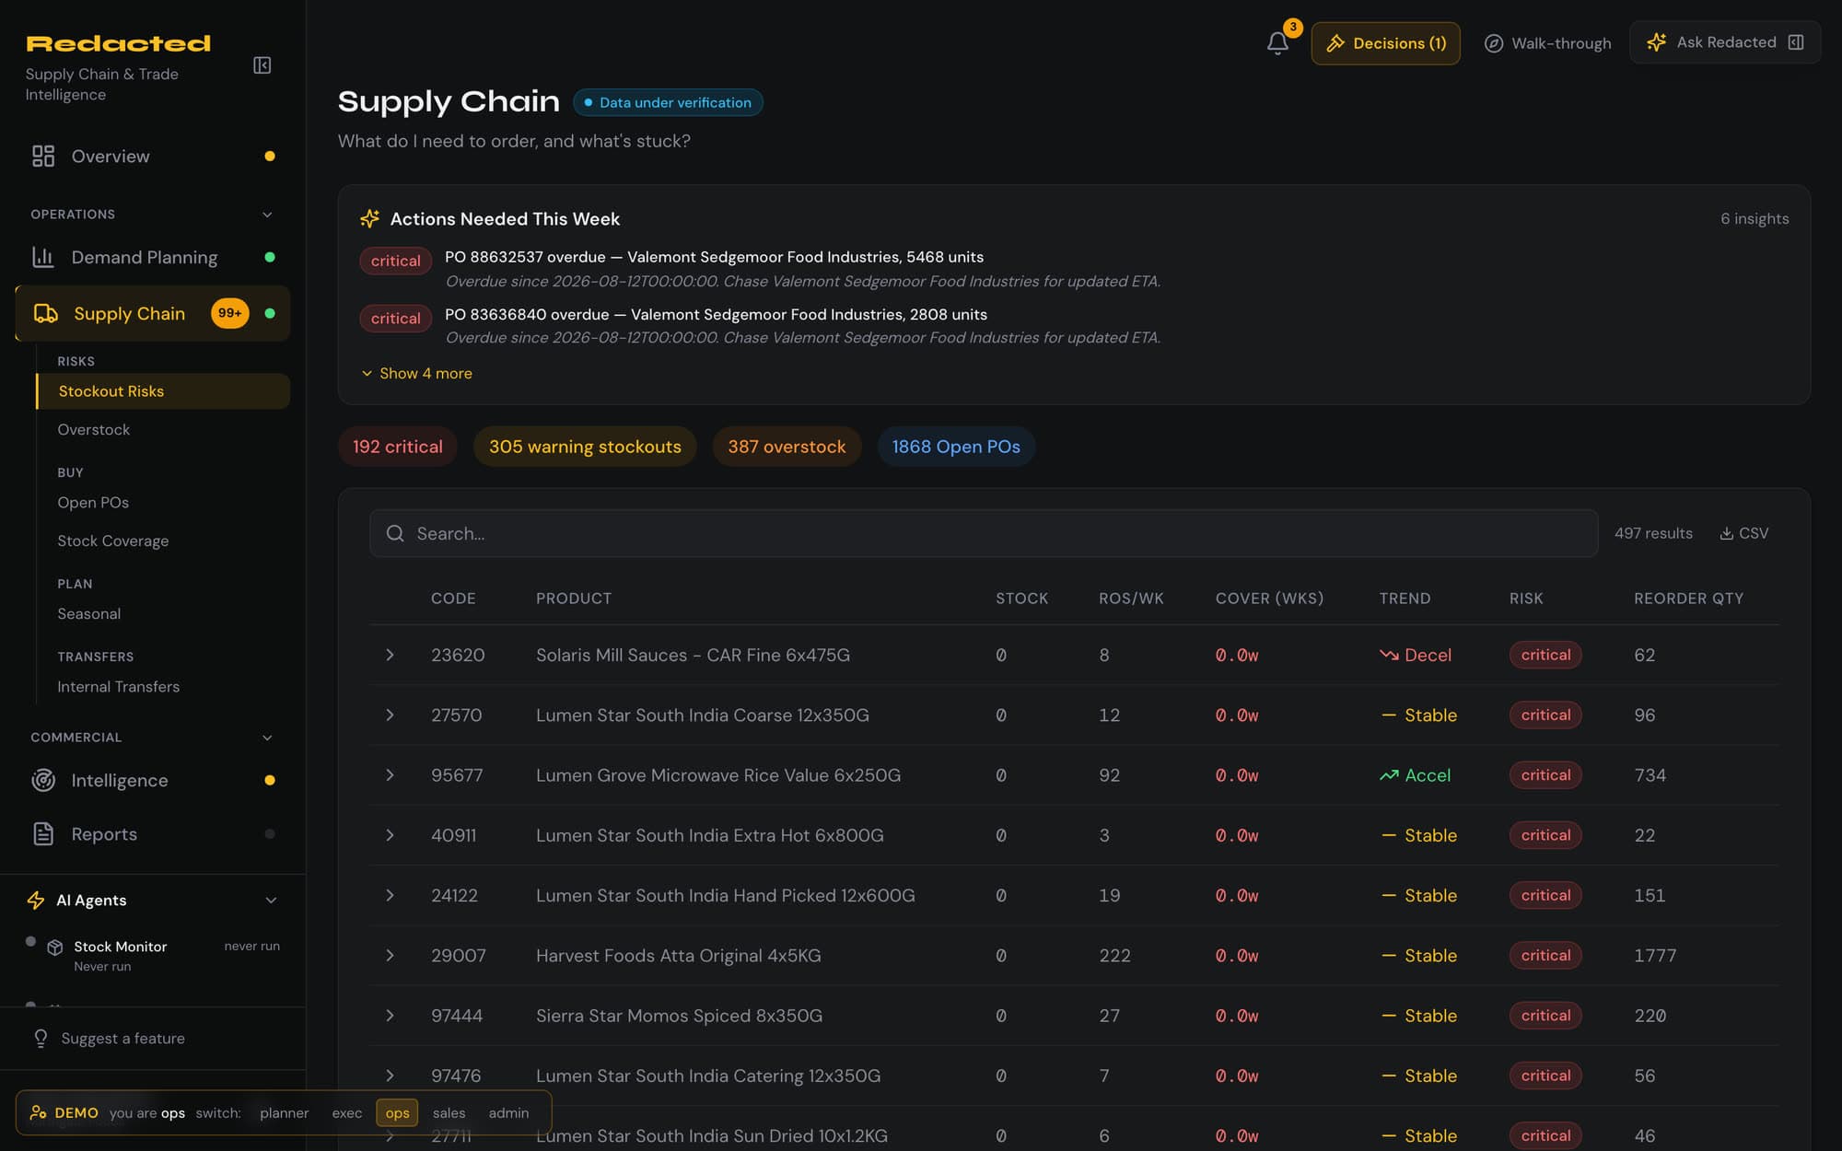The height and width of the screenshot is (1151, 1842).
Task: Filter by 192 critical chip
Action: tap(398, 447)
